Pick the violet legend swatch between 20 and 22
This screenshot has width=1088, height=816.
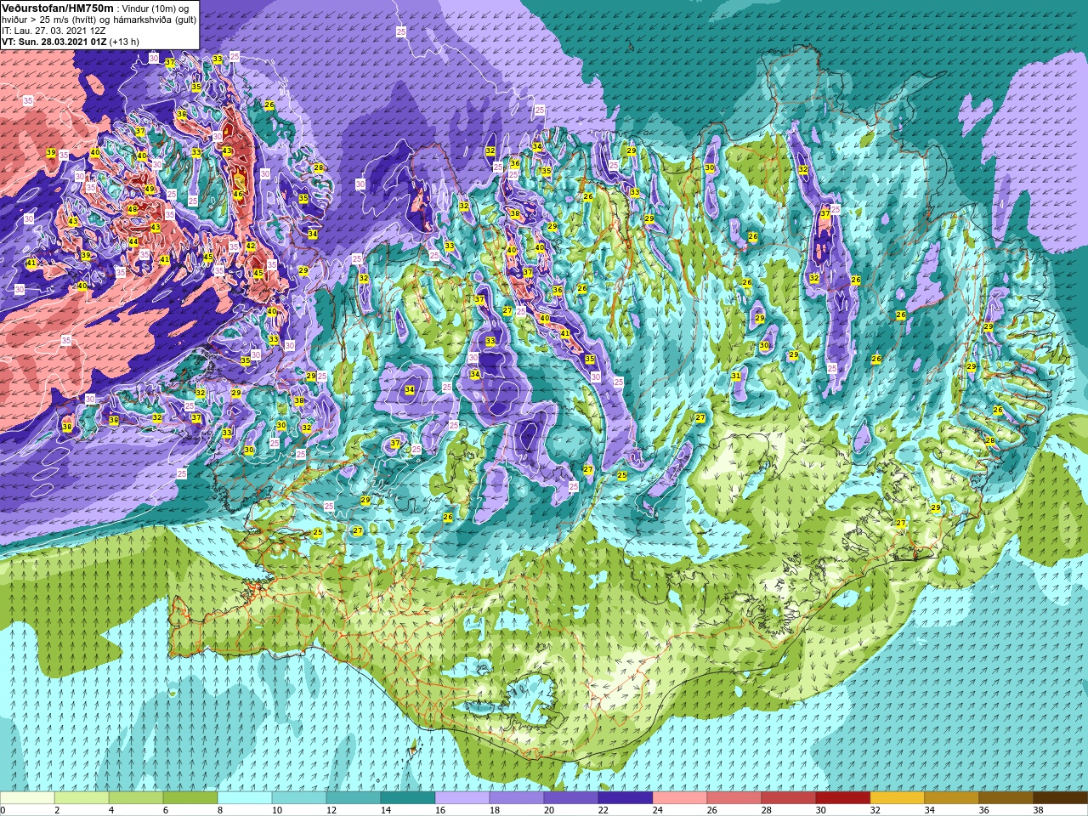[x=571, y=798]
